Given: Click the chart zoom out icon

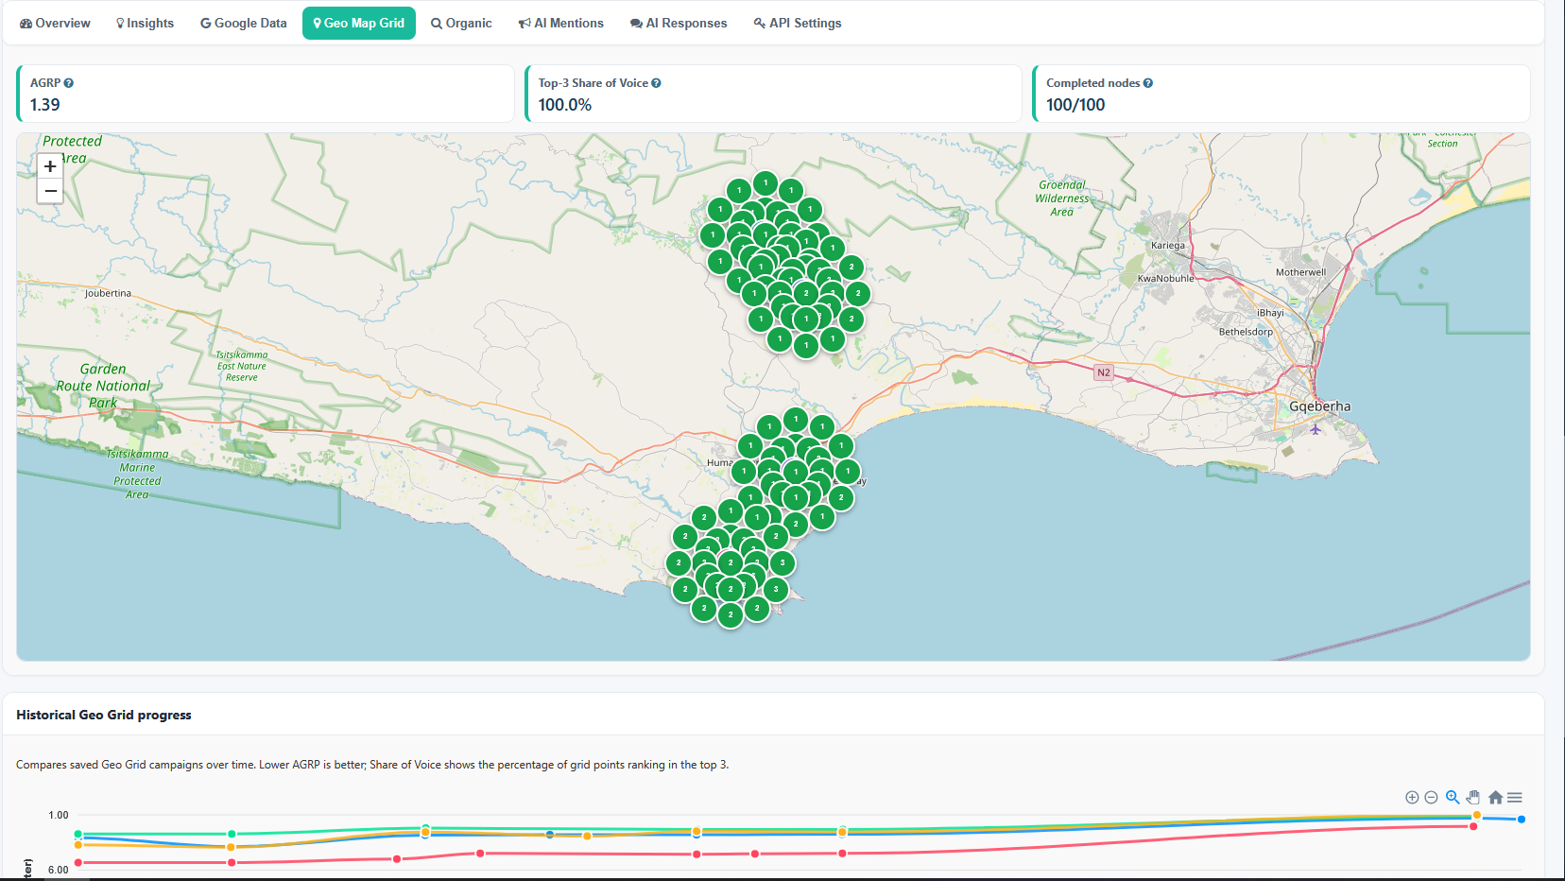Looking at the screenshot, I should [x=1431, y=798].
